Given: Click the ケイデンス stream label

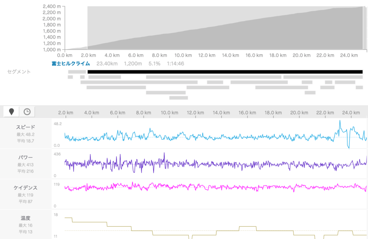Looking at the screenshot, I should pyautogui.click(x=26, y=188).
